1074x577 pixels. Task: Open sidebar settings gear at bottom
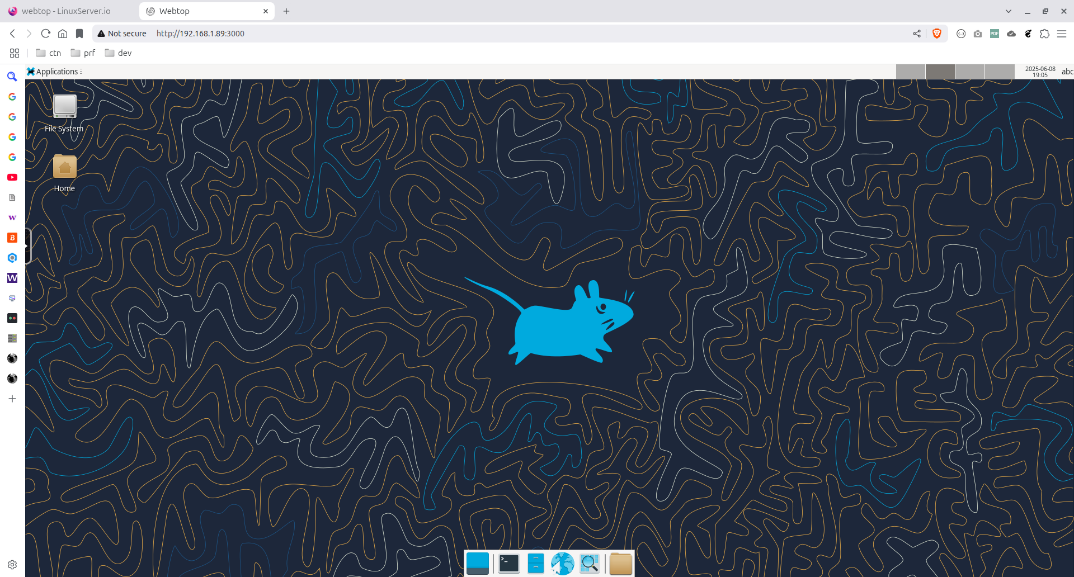pyautogui.click(x=12, y=565)
